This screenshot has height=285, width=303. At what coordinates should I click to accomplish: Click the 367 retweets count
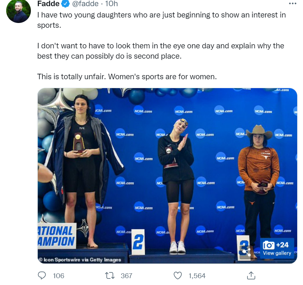click(127, 276)
